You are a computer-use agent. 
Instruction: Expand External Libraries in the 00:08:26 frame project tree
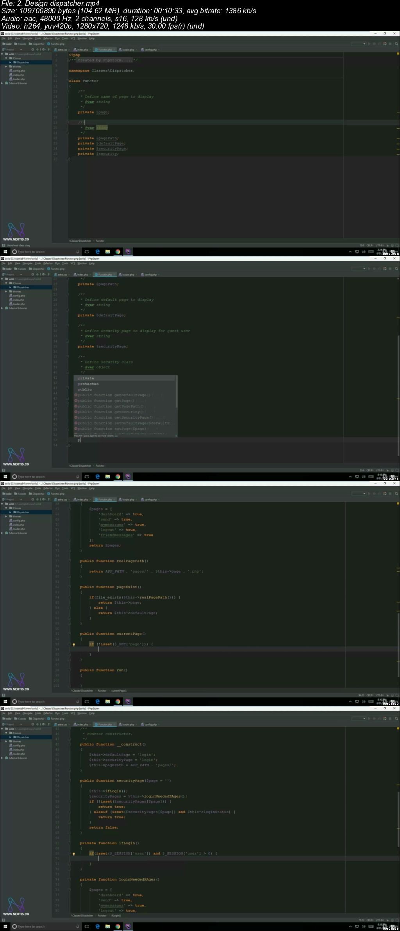coord(2,758)
